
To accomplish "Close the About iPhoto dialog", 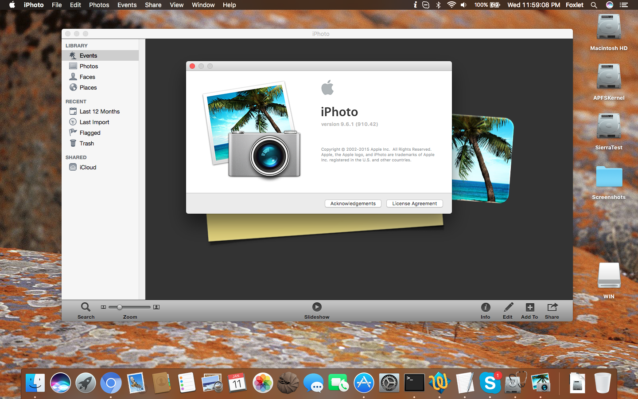I will point(192,66).
